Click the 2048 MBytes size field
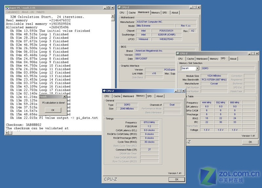This screenshot has height=188, width=262. (x=127, y=109)
